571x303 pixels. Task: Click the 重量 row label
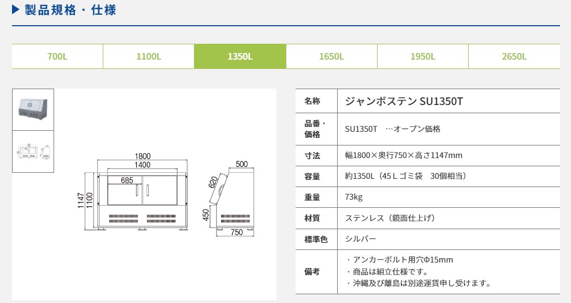point(312,197)
